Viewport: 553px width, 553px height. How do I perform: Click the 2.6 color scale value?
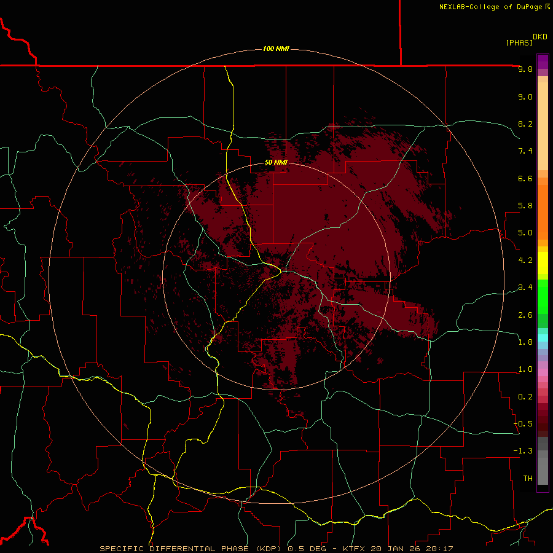tap(525, 315)
